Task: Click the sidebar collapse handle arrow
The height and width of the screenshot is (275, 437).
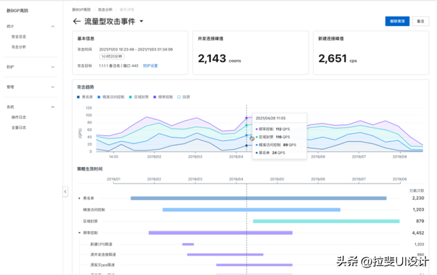Action: click(x=66, y=192)
